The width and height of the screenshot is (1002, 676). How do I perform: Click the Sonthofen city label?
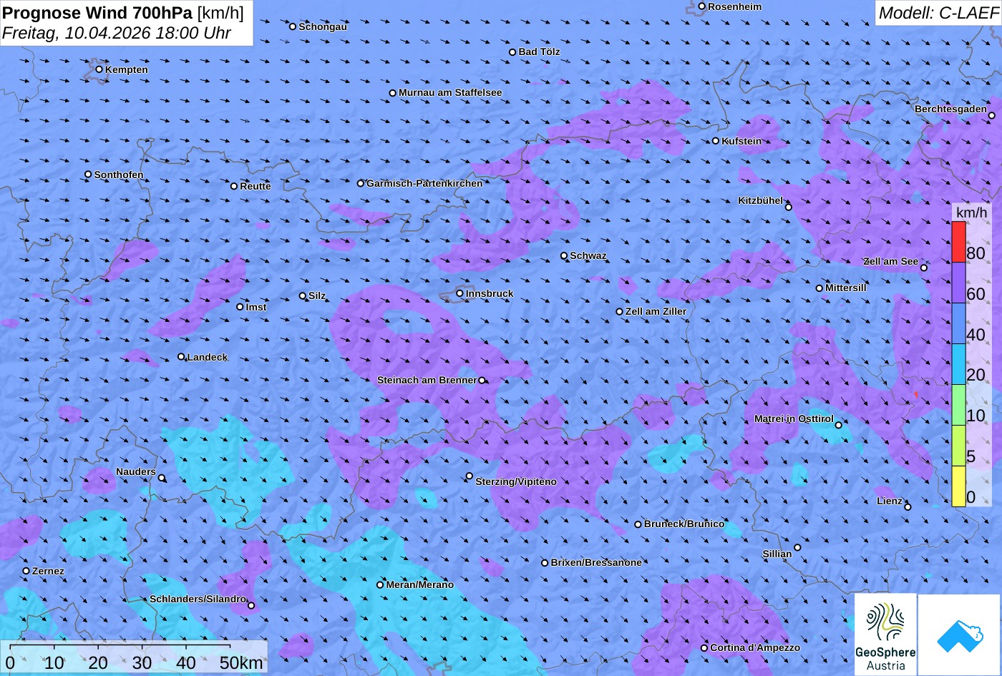point(119,175)
